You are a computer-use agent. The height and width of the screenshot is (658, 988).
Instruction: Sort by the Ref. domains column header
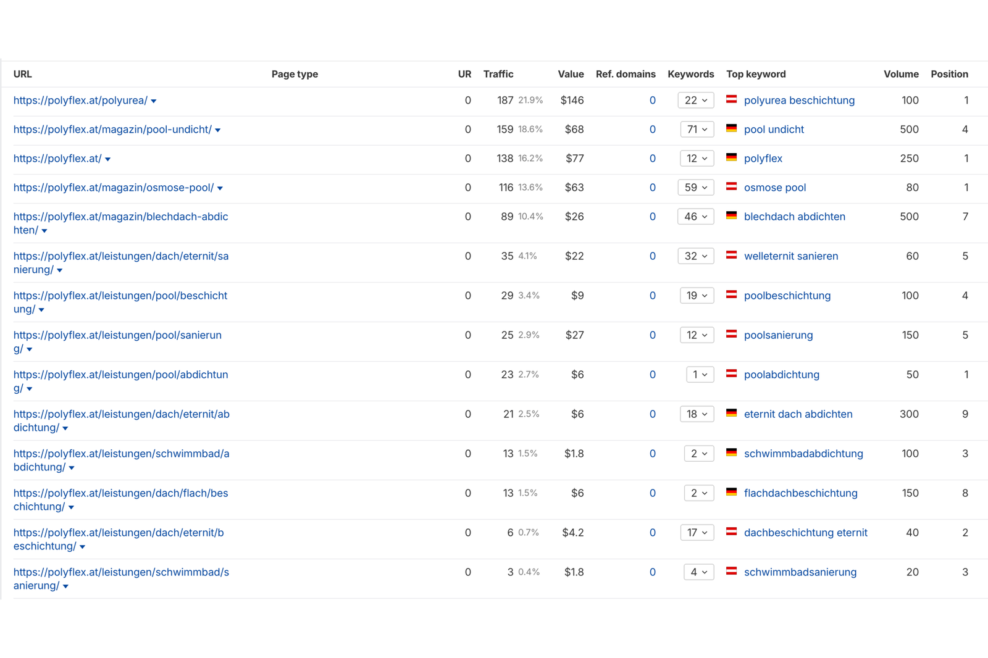point(625,74)
